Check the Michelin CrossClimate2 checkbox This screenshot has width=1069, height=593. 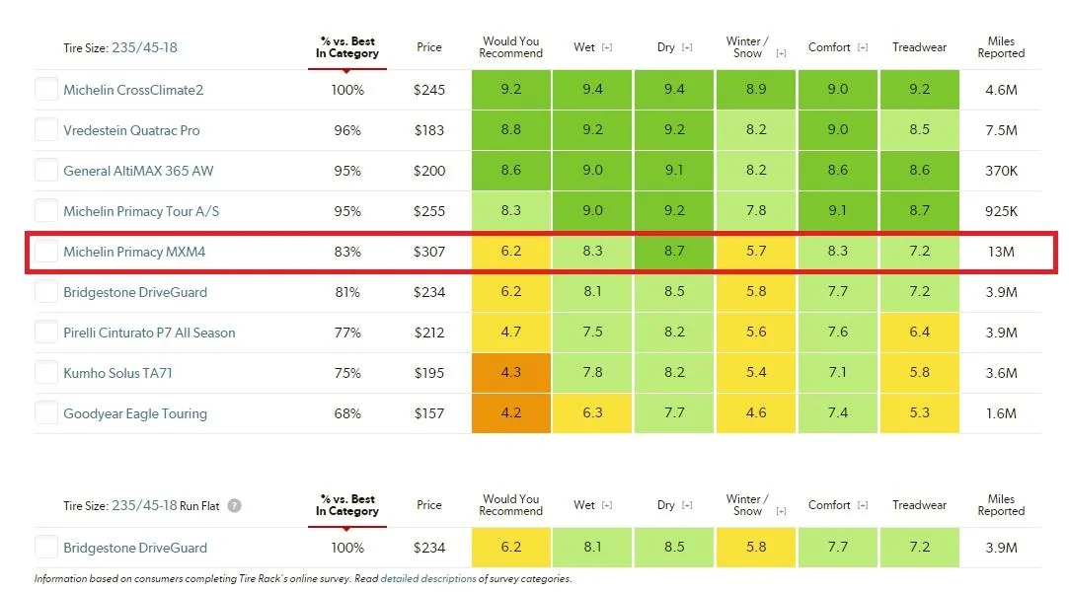click(45, 89)
